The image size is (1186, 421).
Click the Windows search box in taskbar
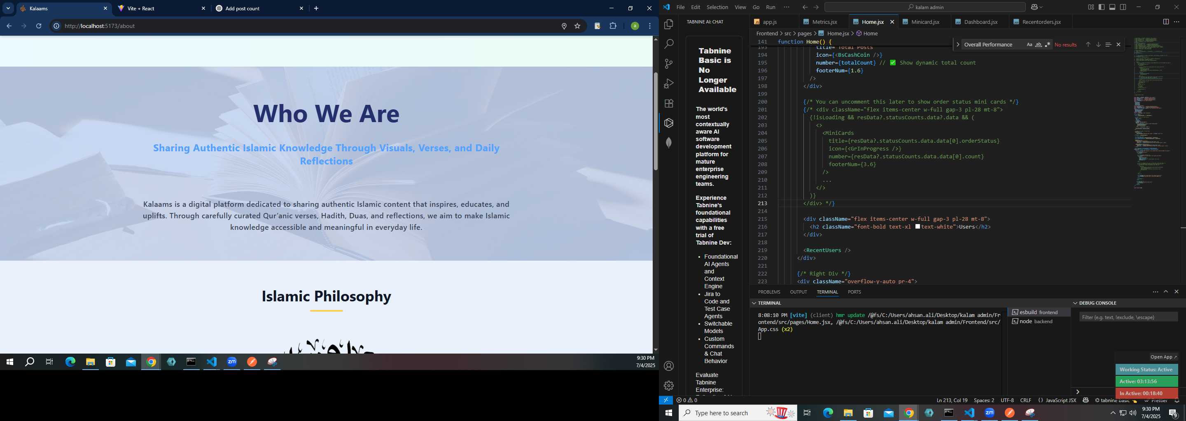tap(738, 413)
